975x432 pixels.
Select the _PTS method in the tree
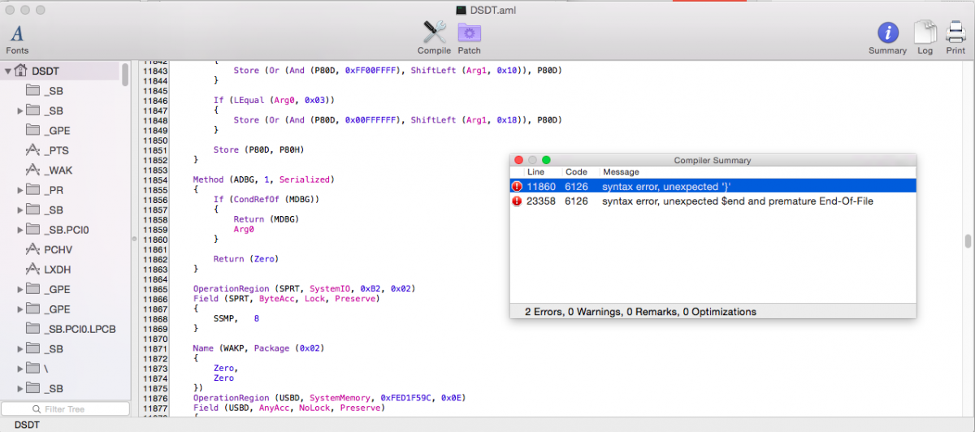[56, 150]
